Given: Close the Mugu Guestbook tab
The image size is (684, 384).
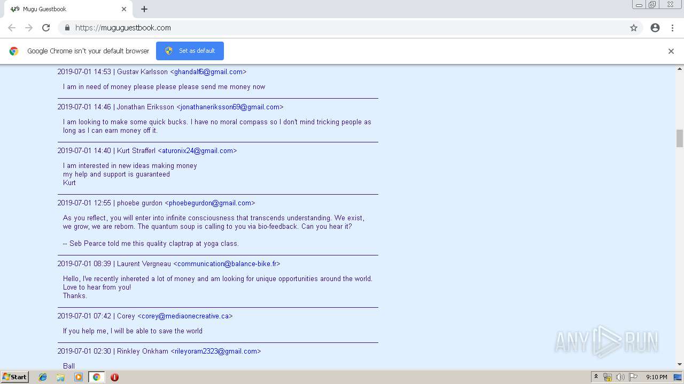Looking at the screenshot, I should coord(124,9).
